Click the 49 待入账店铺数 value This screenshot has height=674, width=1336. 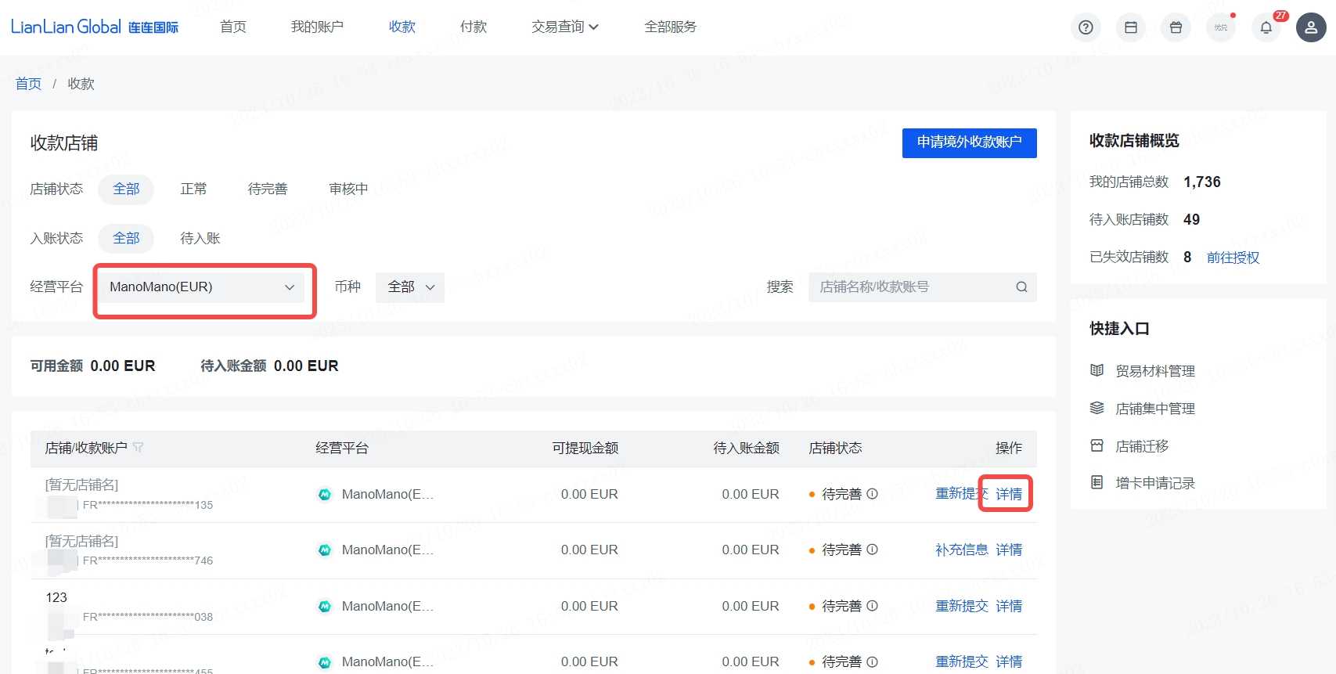point(1191,219)
